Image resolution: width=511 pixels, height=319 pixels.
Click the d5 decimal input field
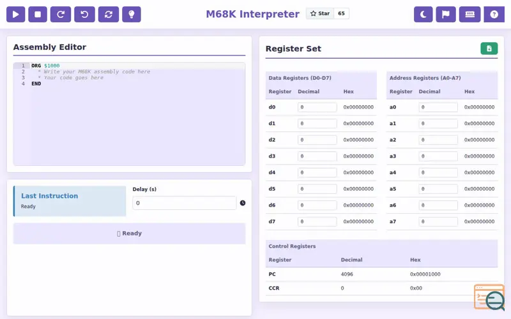point(317,189)
